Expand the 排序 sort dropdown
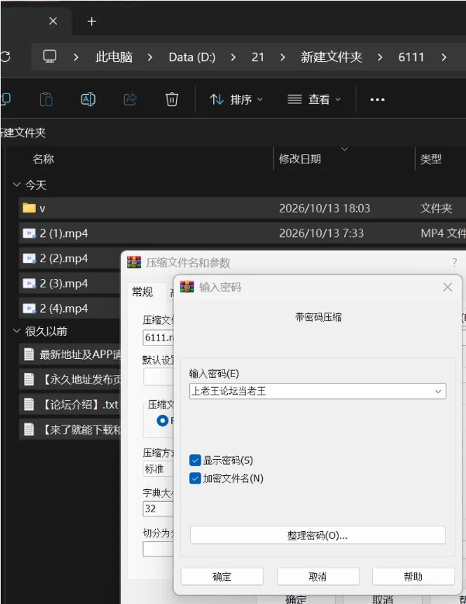Image resolution: width=466 pixels, height=604 pixels. pos(236,100)
